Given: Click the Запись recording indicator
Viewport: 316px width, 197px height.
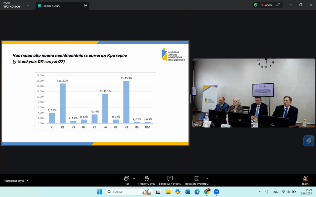Looking at the screenshot, I should point(267,5).
